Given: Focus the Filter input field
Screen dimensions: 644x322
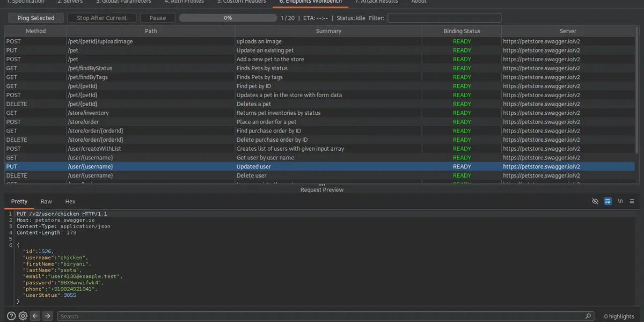Looking at the screenshot, I should (x=444, y=18).
